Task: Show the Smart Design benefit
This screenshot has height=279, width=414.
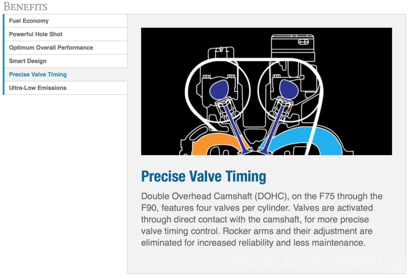Action: pyautogui.click(x=27, y=61)
